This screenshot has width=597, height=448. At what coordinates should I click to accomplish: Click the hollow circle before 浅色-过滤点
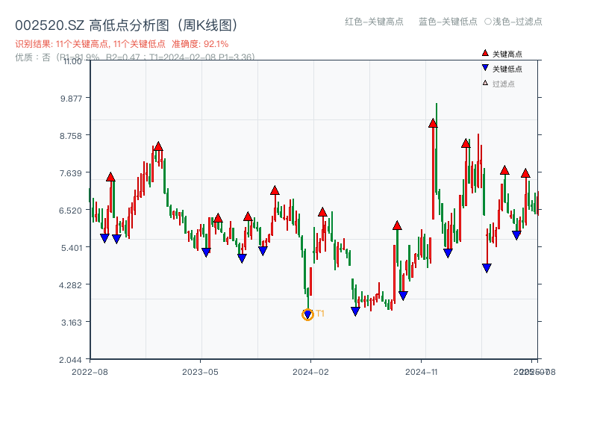coord(488,22)
